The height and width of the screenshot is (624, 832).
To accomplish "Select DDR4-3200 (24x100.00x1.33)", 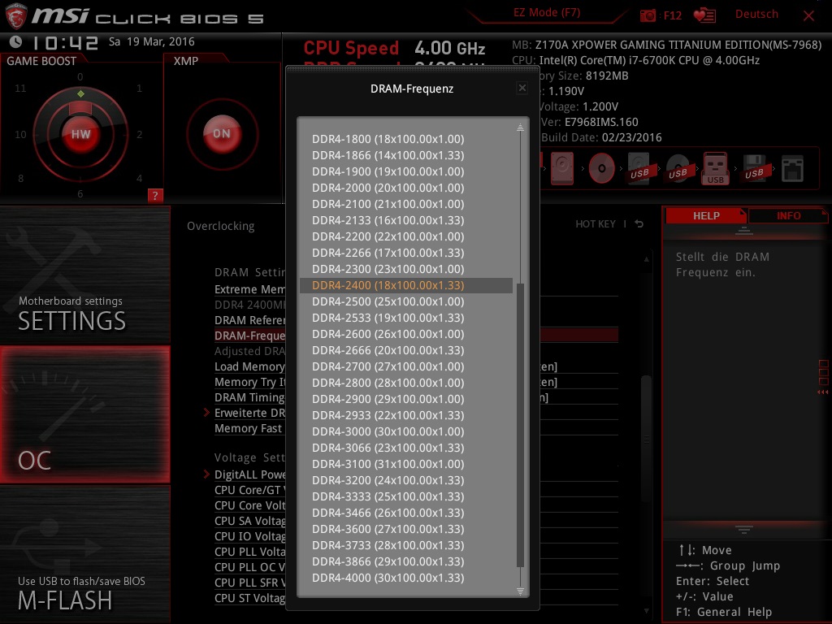I will 406,480.
